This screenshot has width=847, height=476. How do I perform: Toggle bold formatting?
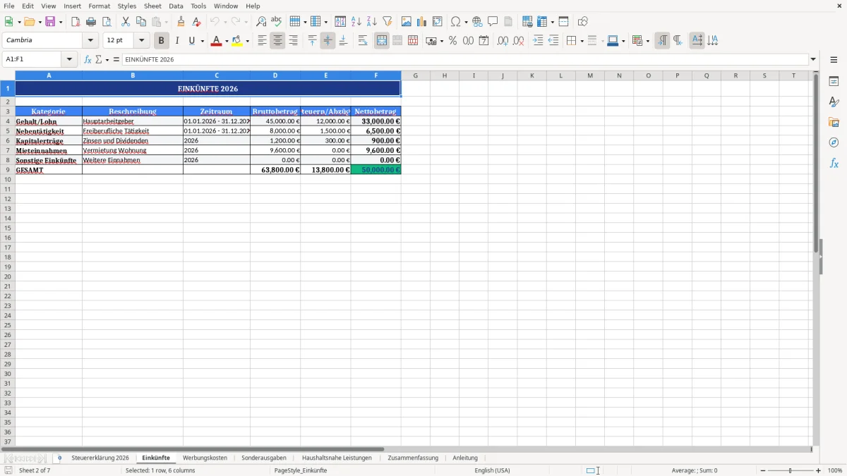161,40
